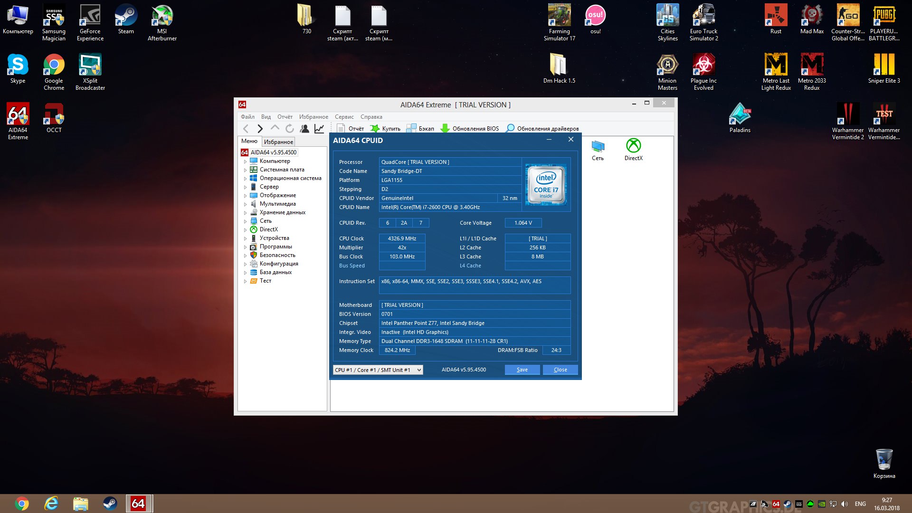Open the Сервис menu
The width and height of the screenshot is (912, 513).
(344, 117)
